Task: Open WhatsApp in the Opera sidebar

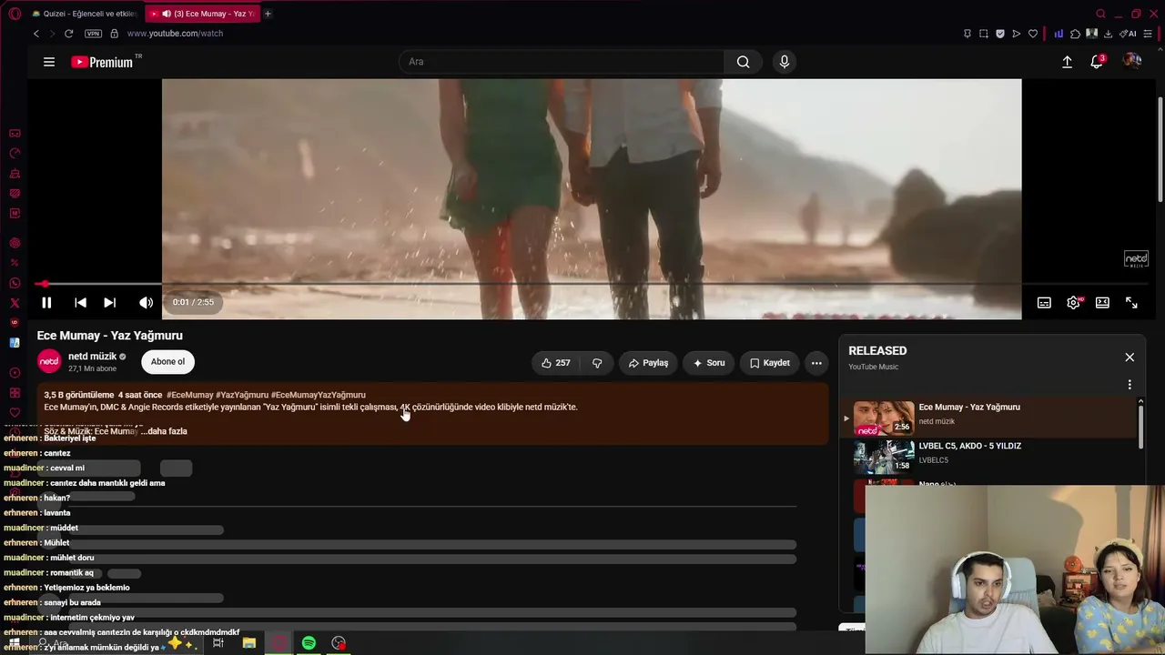Action: click(15, 283)
